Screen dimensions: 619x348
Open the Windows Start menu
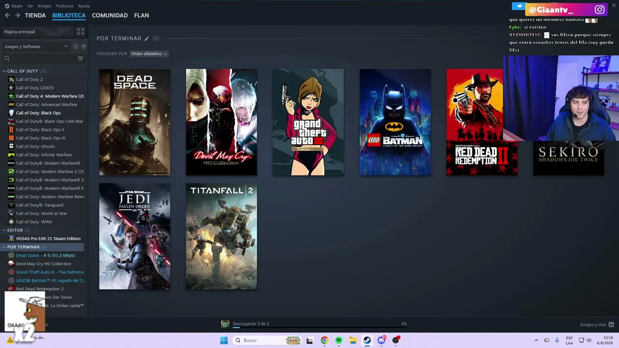coord(224,340)
